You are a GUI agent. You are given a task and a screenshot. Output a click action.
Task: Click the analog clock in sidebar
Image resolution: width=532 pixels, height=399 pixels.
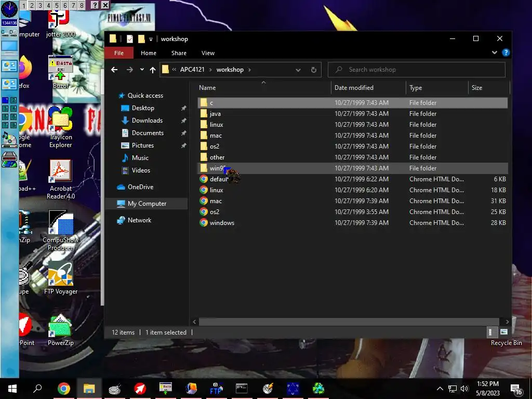pyautogui.click(x=9, y=9)
